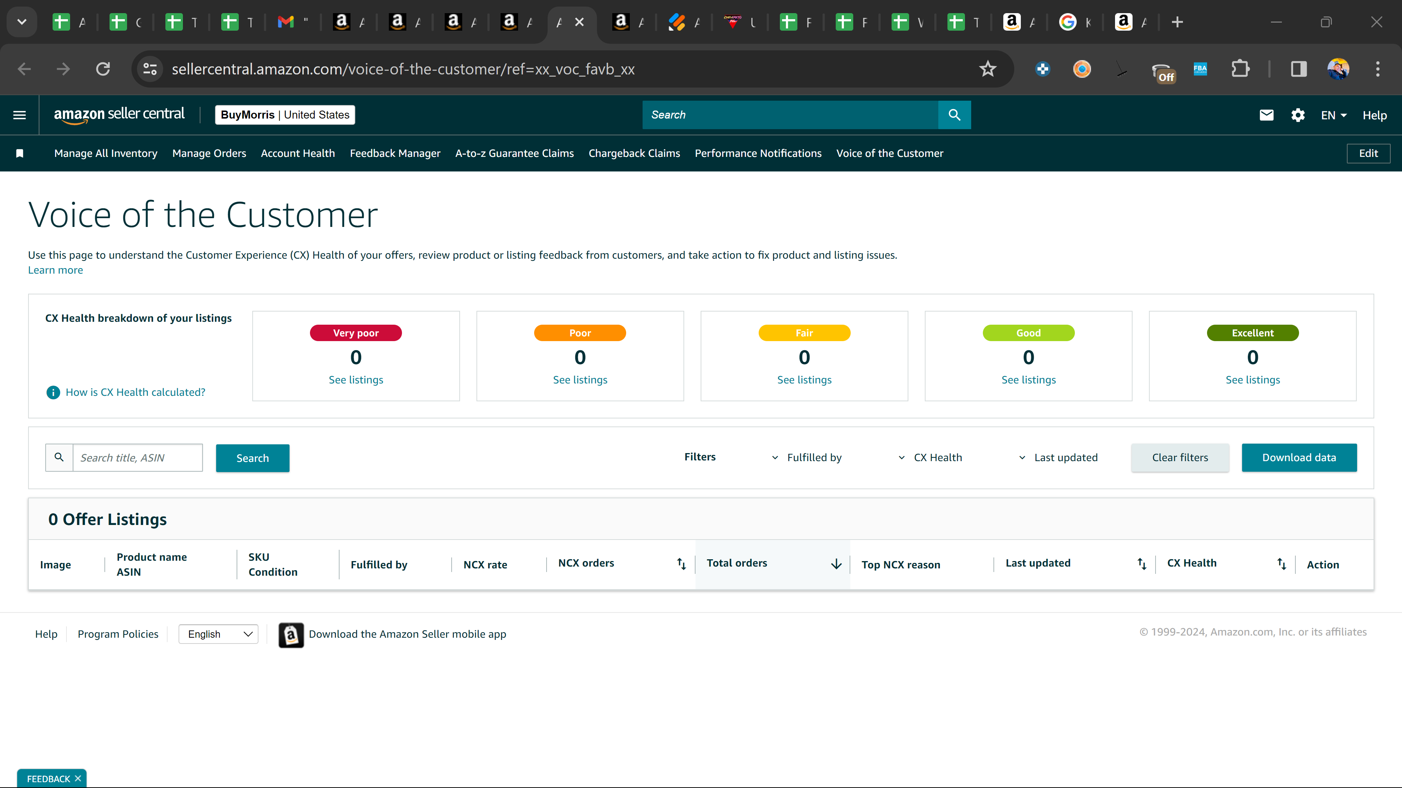Click the amazon seller central logo
Image resolution: width=1402 pixels, height=788 pixels.
pyautogui.click(x=119, y=115)
